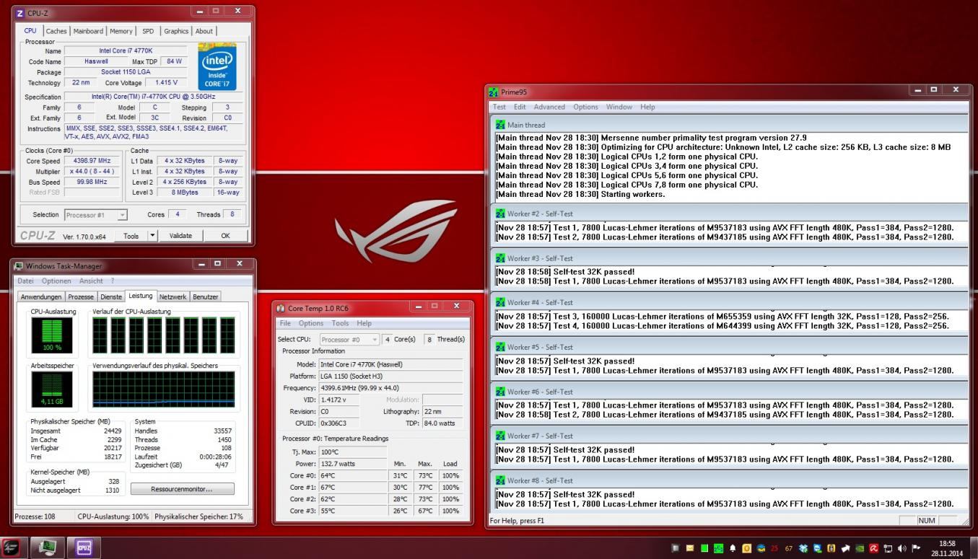Click the network tray icon
Image resolution: width=978 pixels, height=559 pixels.
888,548
